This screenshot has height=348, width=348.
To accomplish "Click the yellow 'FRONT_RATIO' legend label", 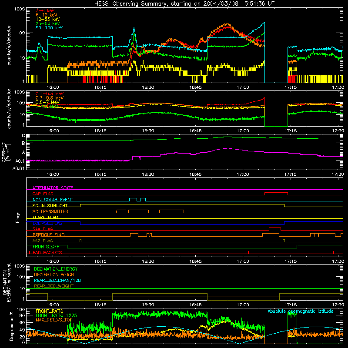I will click(x=50, y=311).
